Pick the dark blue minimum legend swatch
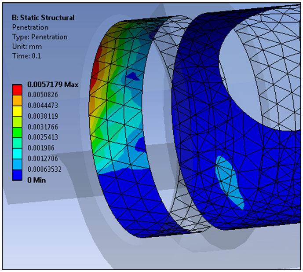Screen dimensions: 303x272 point(17,174)
